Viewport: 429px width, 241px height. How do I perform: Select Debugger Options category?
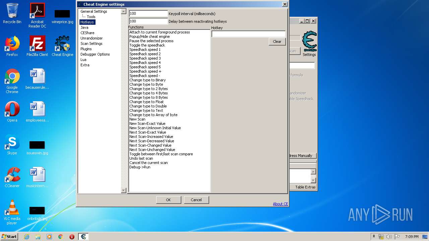pos(95,54)
